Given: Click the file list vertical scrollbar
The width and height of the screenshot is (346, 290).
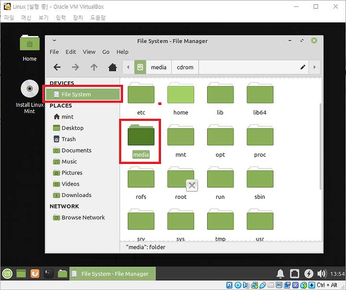Looking at the screenshot, I should [x=321, y=146].
